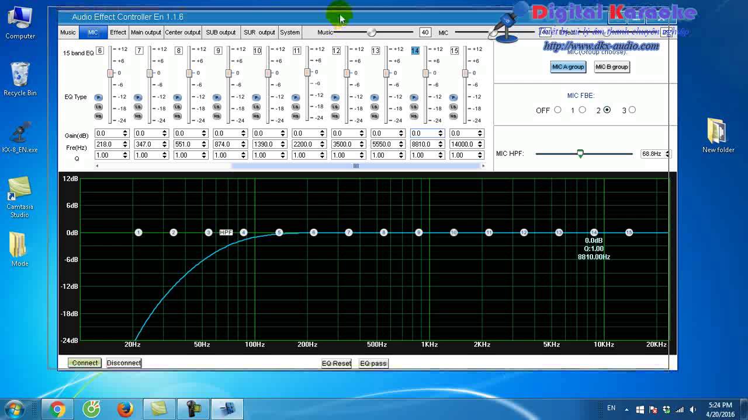Viewport: 748px width, 420px height.
Task: Set band 10 to high shelf (HS)
Action: pyautogui.click(x=257, y=116)
